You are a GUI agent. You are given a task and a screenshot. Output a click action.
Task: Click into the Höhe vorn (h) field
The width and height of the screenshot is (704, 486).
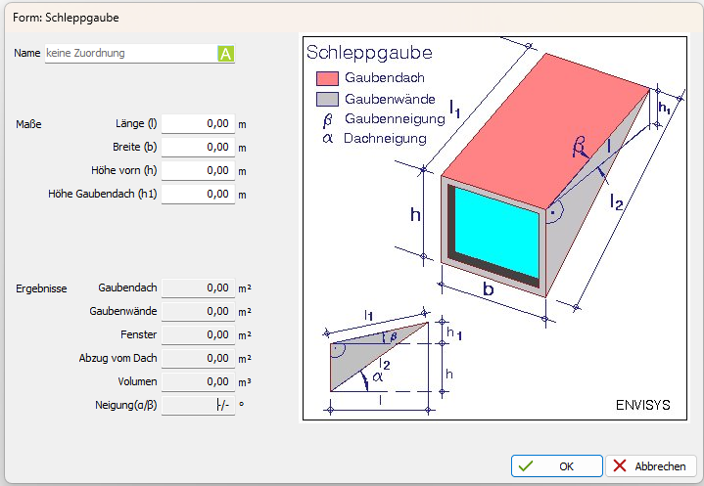198,171
